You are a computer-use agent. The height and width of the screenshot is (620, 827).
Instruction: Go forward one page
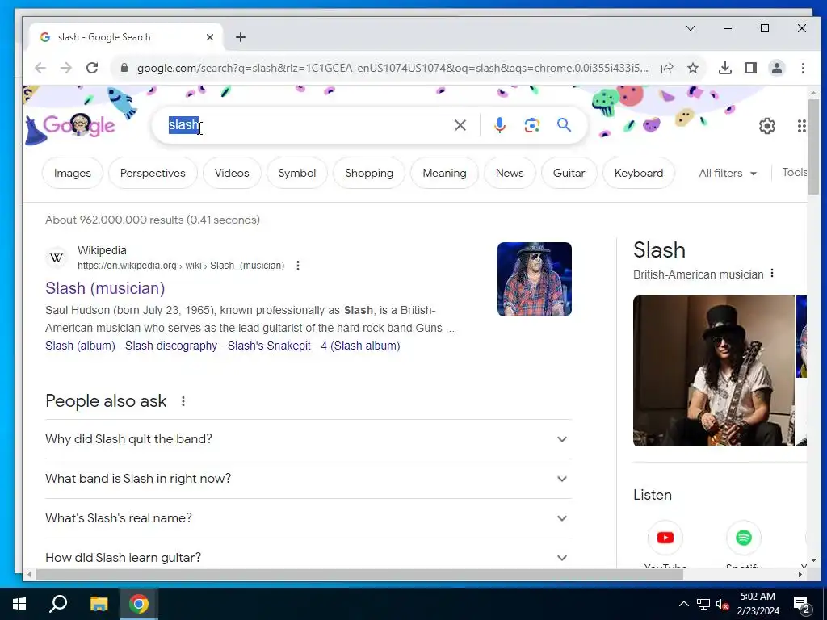66,68
